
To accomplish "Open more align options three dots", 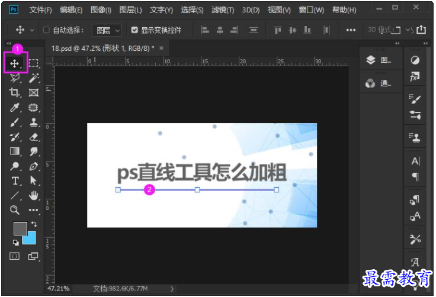I will [351, 30].
